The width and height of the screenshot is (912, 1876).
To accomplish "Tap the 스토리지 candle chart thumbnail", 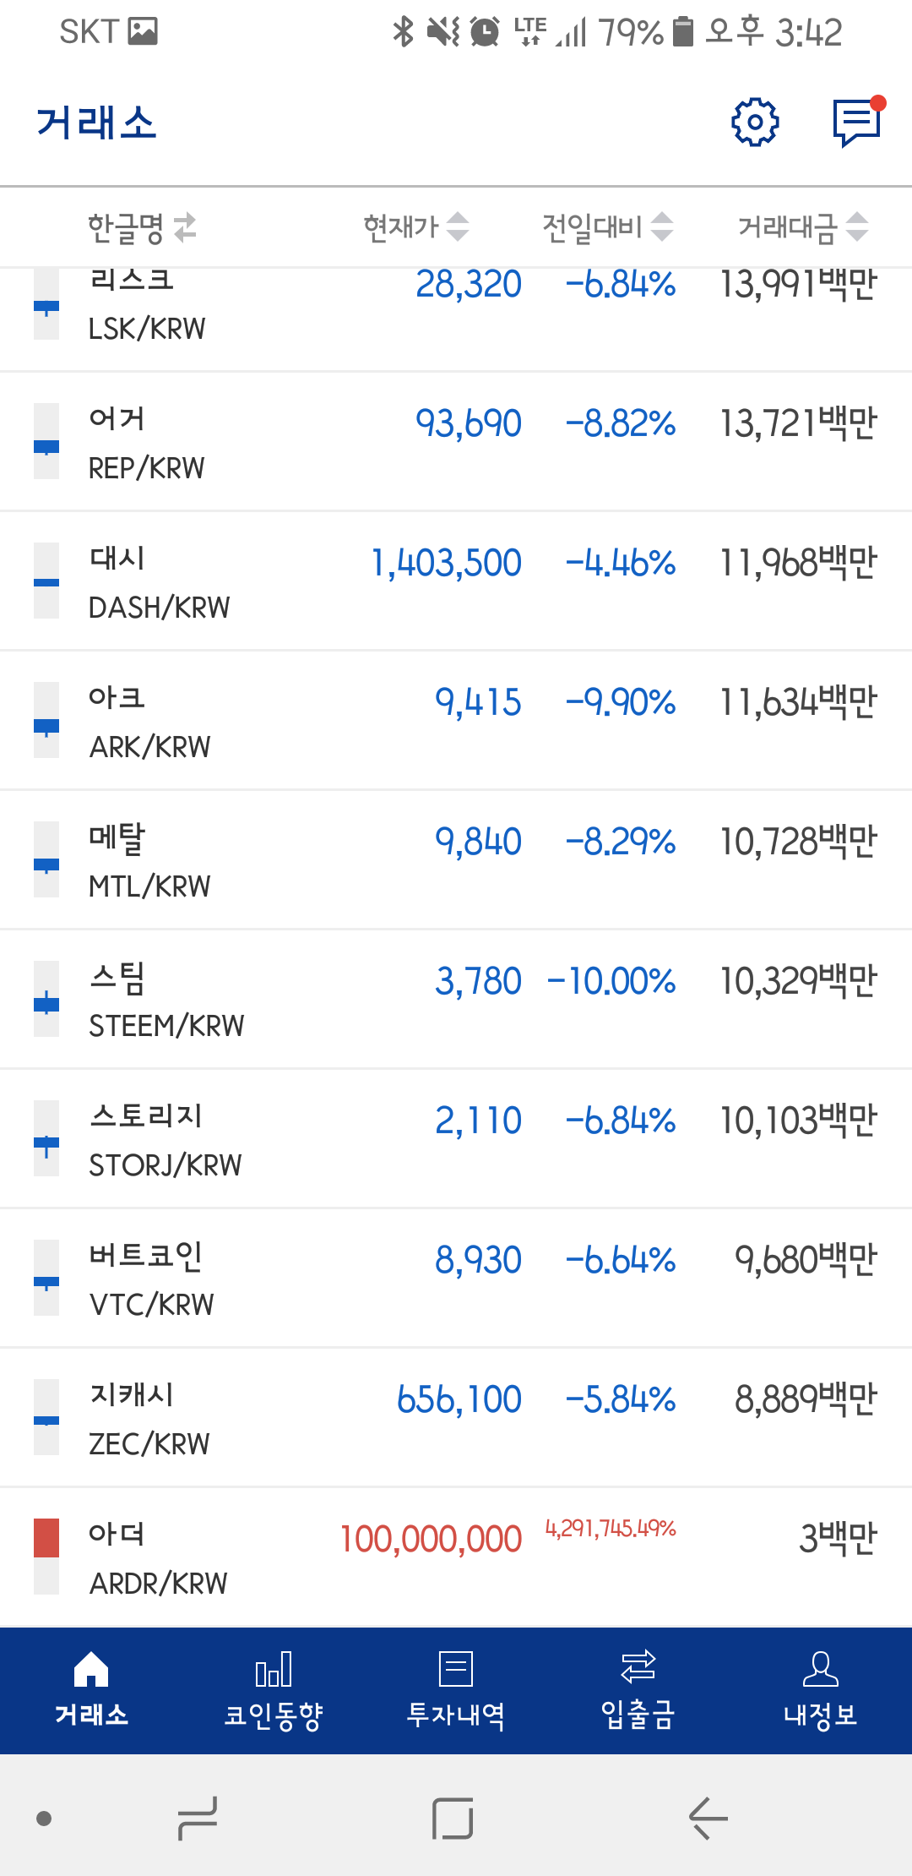I will click(46, 1139).
